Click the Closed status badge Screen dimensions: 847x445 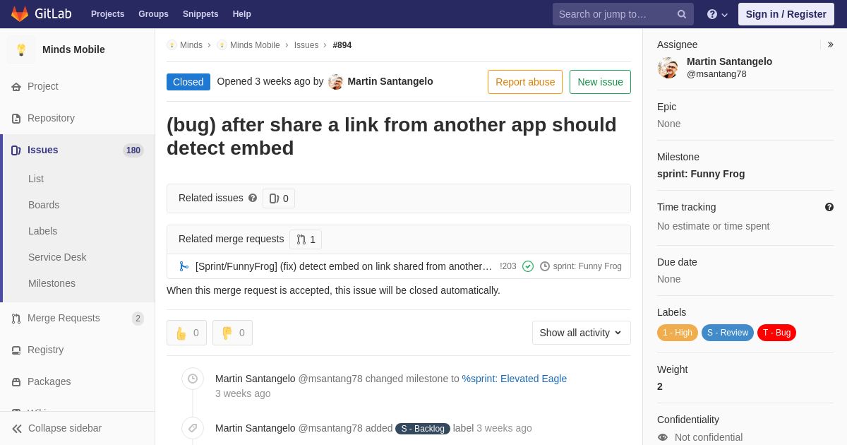tap(188, 82)
